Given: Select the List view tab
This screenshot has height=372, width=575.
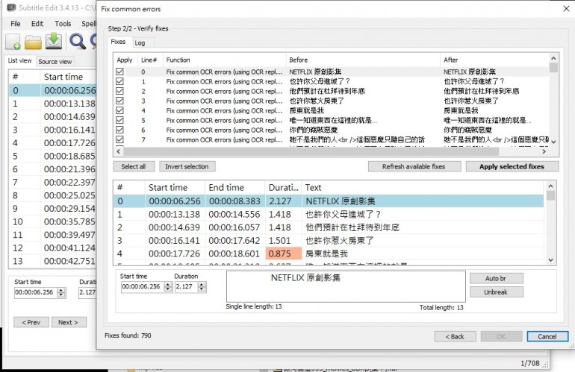Looking at the screenshot, I should tap(20, 61).
